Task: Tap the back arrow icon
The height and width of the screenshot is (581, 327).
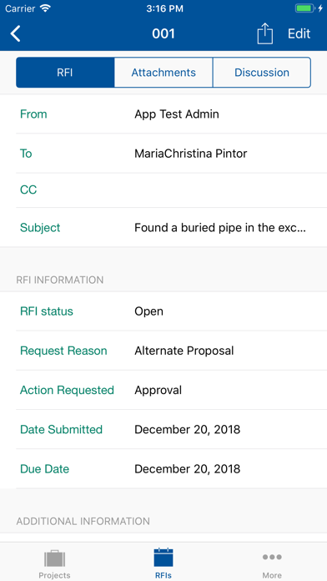Action: 15,33
